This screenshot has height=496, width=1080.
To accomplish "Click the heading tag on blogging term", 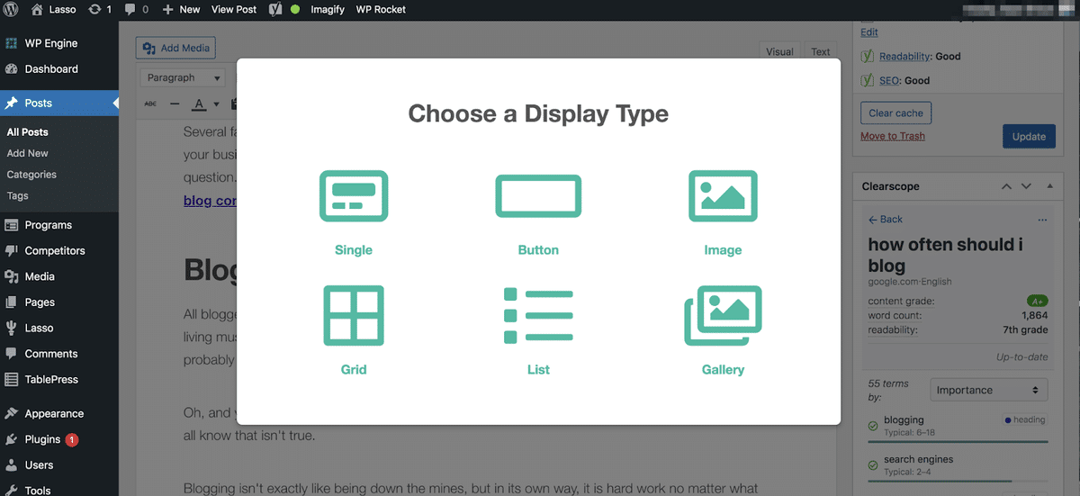I will click(1025, 419).
